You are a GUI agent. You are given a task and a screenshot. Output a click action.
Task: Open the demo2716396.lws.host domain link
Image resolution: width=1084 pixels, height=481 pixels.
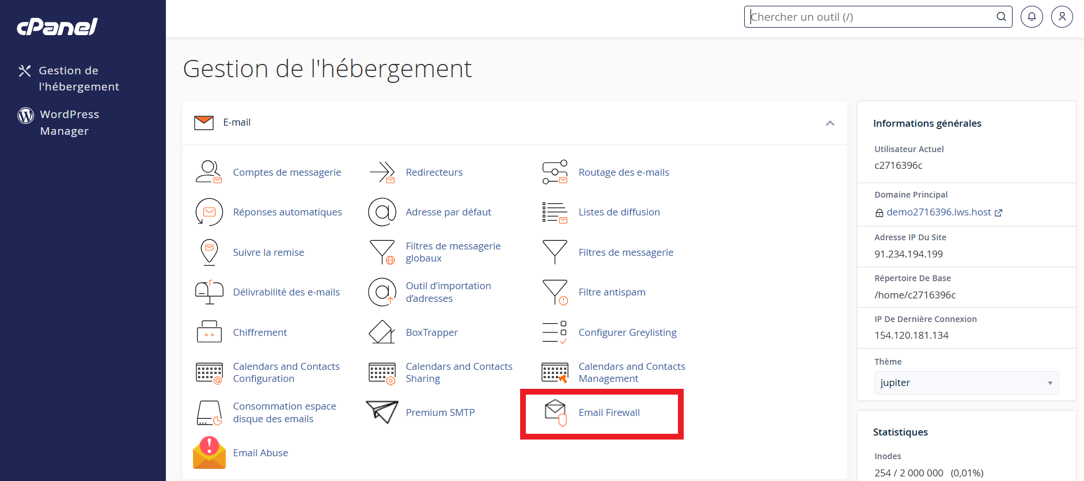point(939,212)
